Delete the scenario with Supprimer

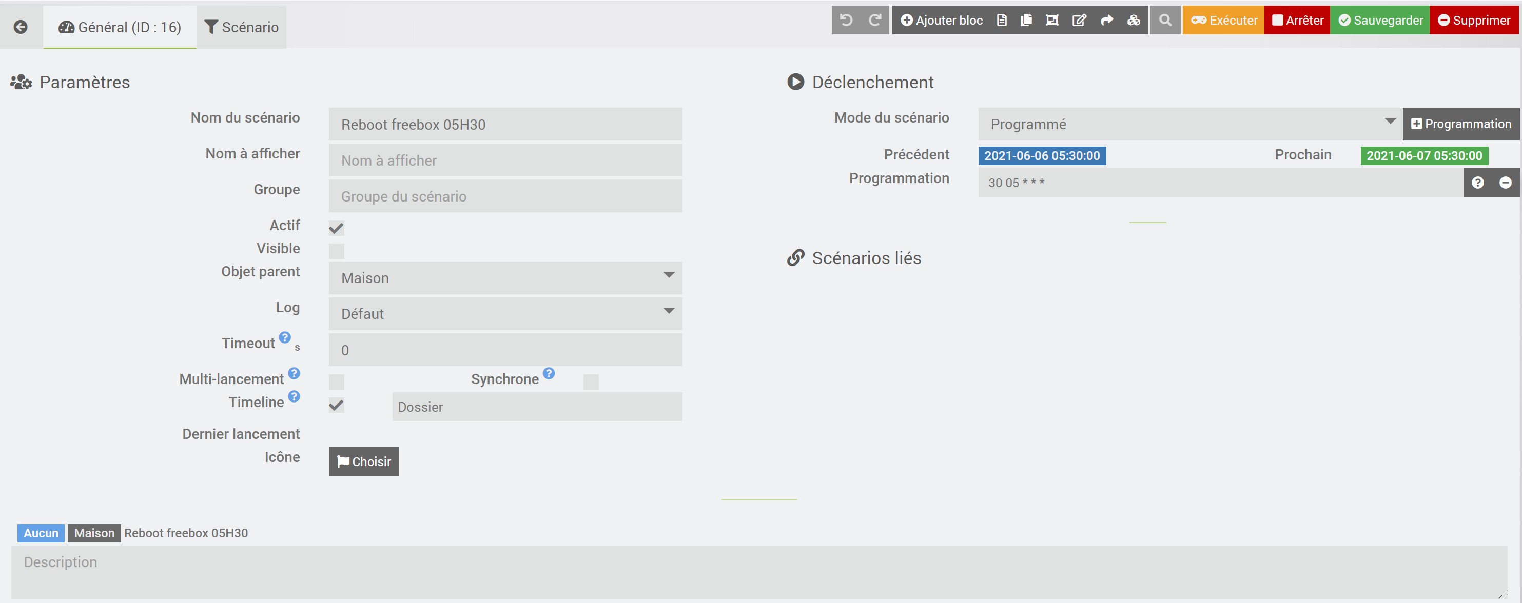tap(1474, 20)
